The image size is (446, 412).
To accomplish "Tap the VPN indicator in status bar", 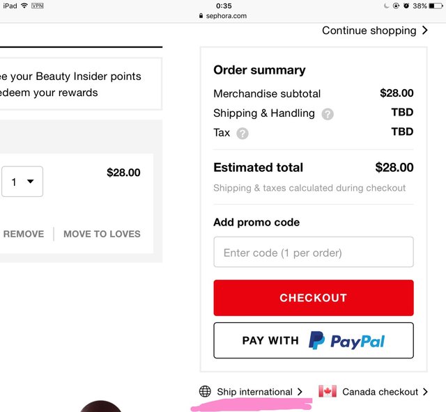I will pos(38,6).
